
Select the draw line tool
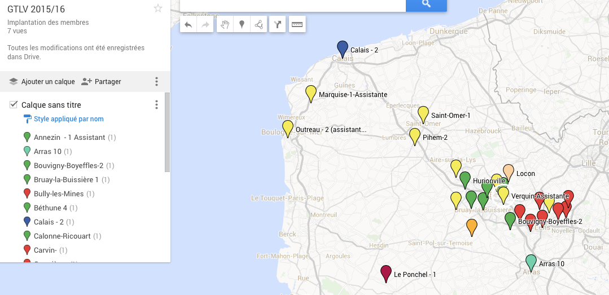pyautogui.click(x=259, y=24)
